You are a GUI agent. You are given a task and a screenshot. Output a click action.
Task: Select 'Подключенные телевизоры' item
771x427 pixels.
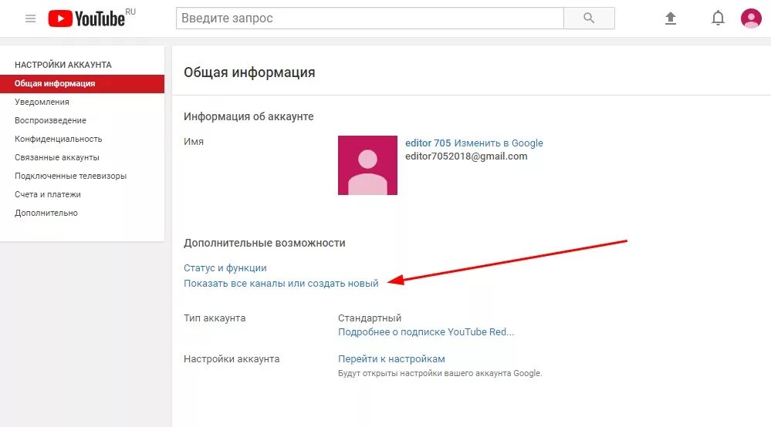[x=70, y=176]
